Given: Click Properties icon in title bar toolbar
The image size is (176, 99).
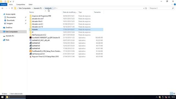Looking at the screenshot, I should pos(5,1).
